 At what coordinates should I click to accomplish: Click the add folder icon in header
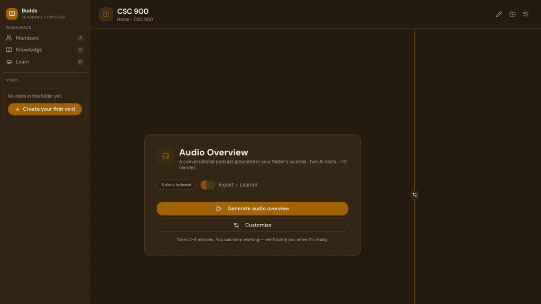[x=512, y=14]
